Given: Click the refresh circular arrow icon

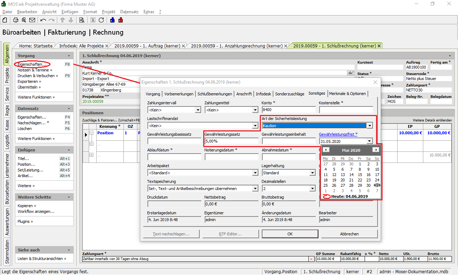Looking at the screenshot, I should click(101, 20).
